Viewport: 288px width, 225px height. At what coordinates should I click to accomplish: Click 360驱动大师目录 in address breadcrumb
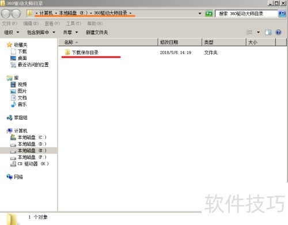coord(111,13)
